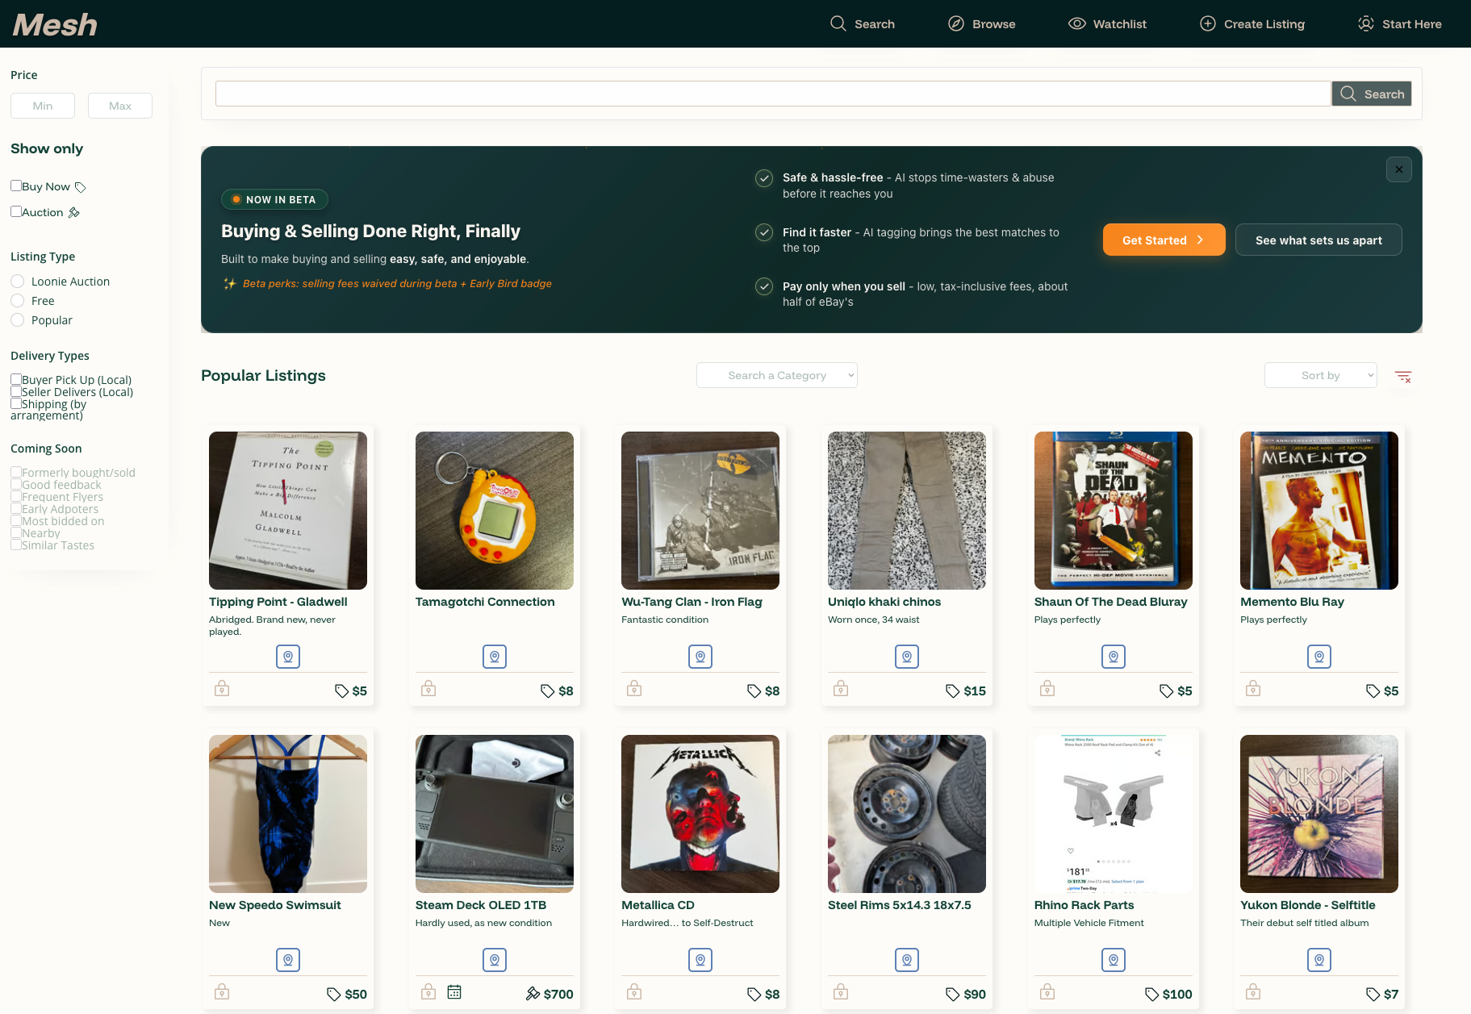
Task: Click price tag icon on Uniqlo khaki chinos
Action: tap(953, 691)
